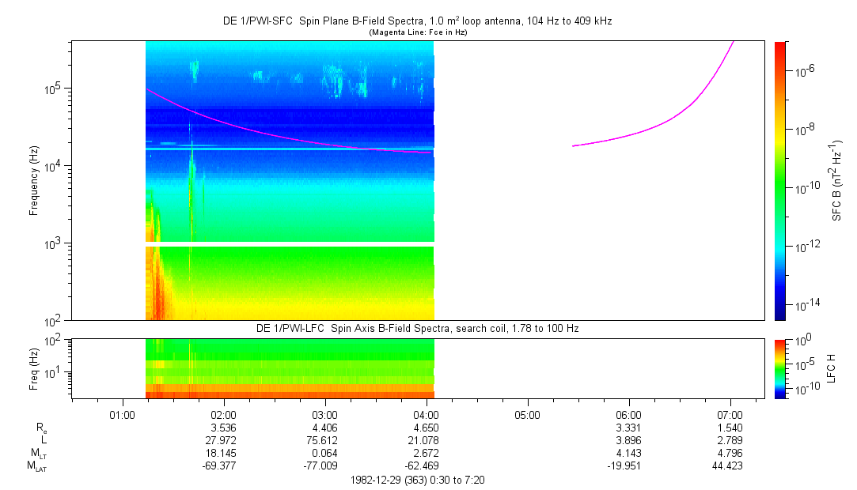Pick the 04:00 time axis label
857x490 pixels.
tap(426, 414)
